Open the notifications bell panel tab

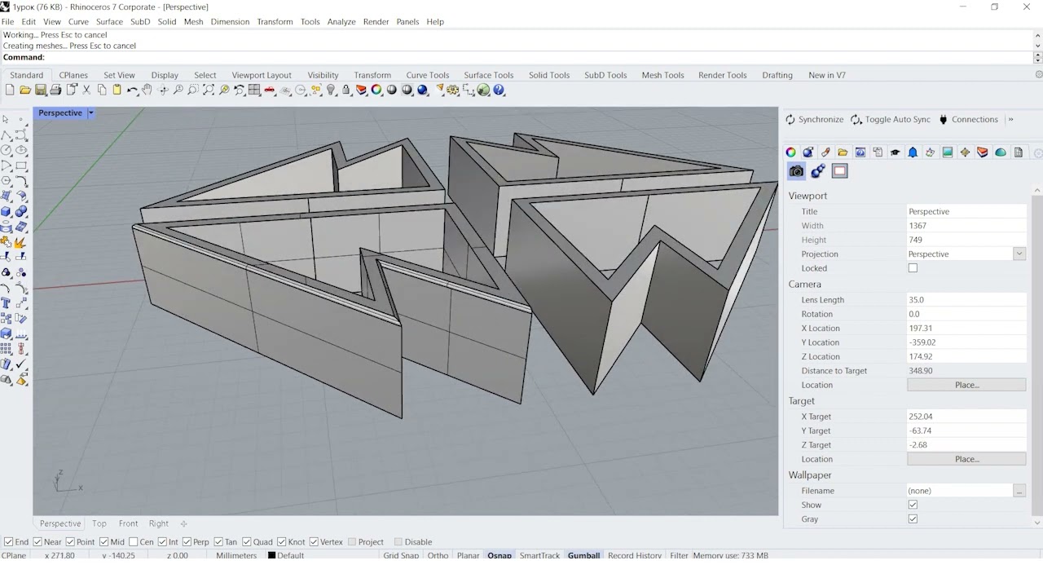[913, 152]
